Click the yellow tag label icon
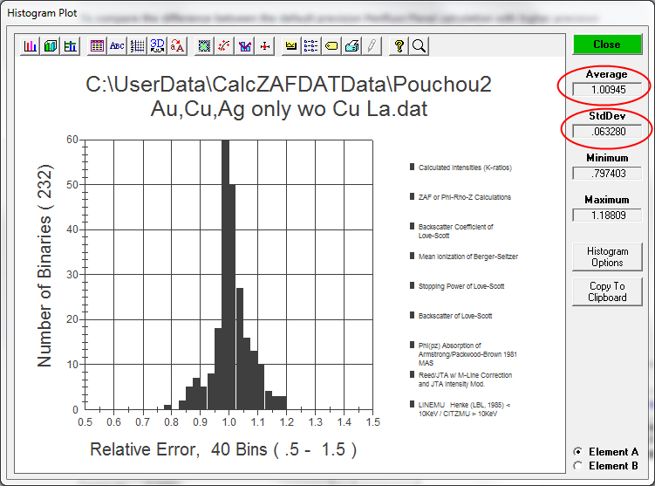The image size is (655, 486). (331, 46)
